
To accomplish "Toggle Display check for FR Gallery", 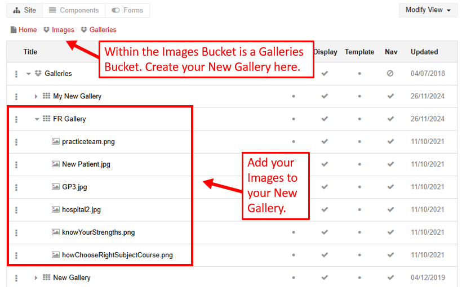I will point(325,119).
